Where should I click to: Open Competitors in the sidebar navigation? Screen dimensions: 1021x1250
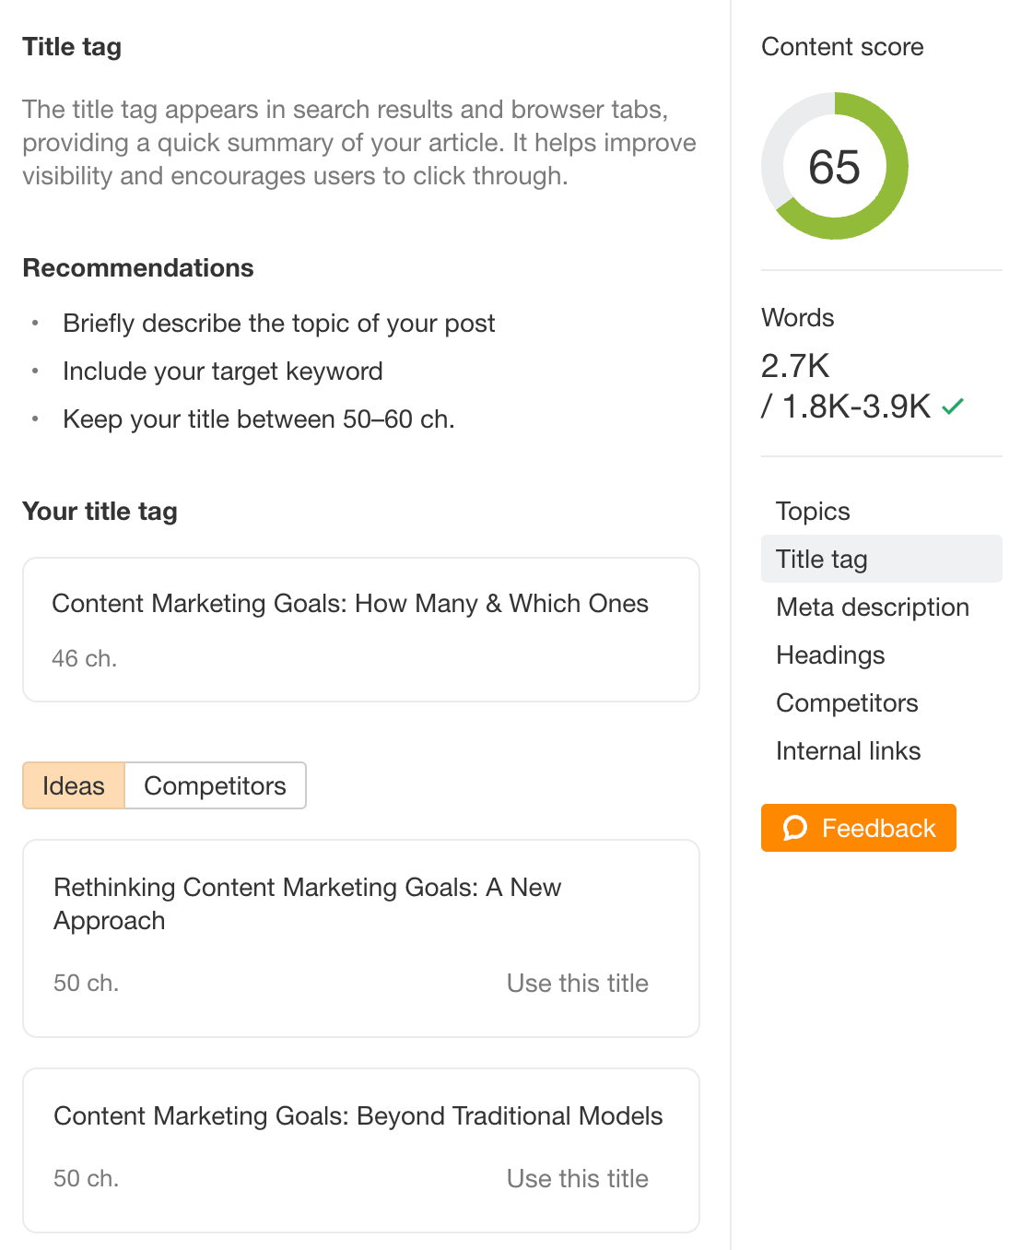pos(847,702)
